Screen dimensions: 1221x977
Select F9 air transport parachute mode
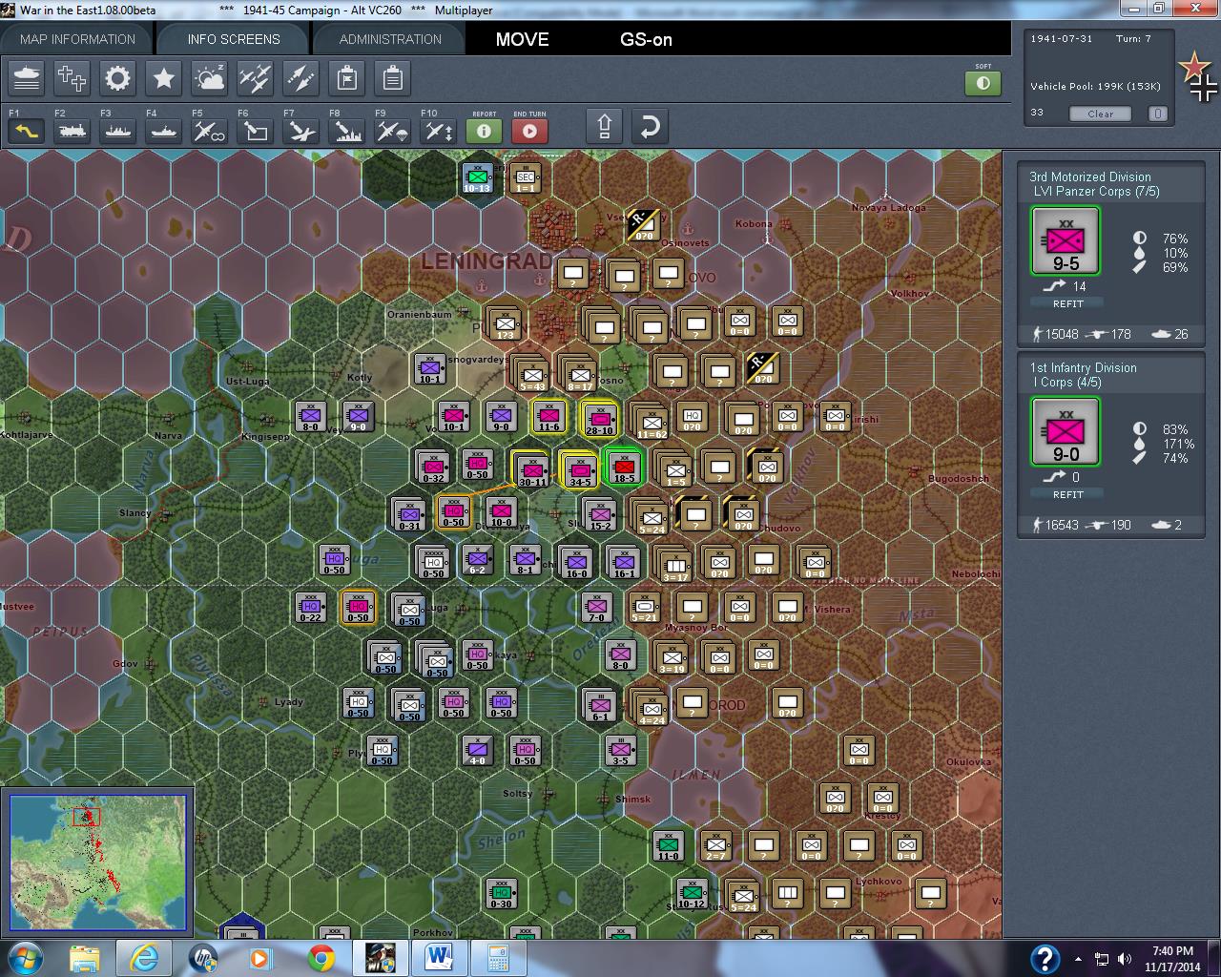393,131
